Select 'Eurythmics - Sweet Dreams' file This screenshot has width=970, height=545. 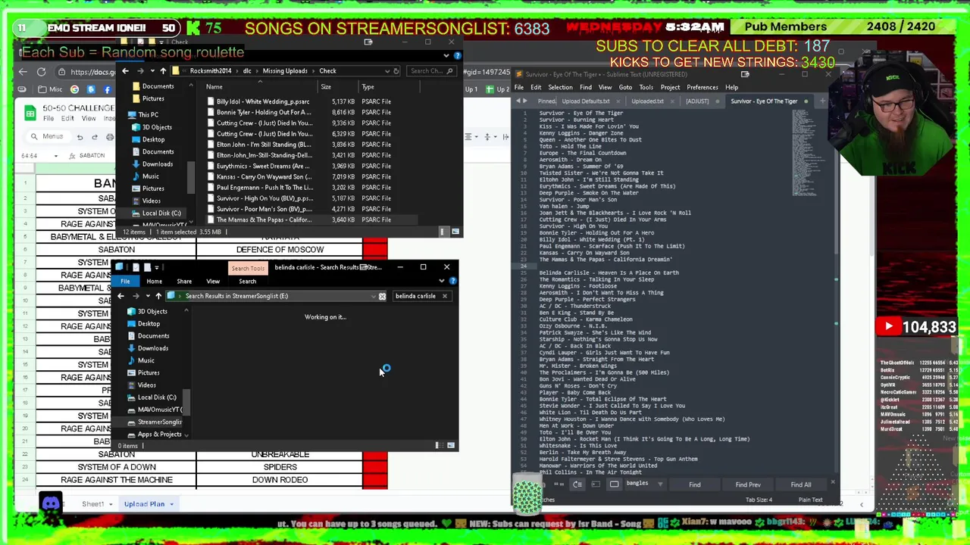[263, 166]
